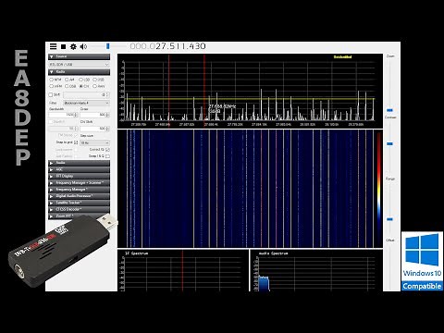Collapse the Radio panel header
444x333 pixels.
80,72
